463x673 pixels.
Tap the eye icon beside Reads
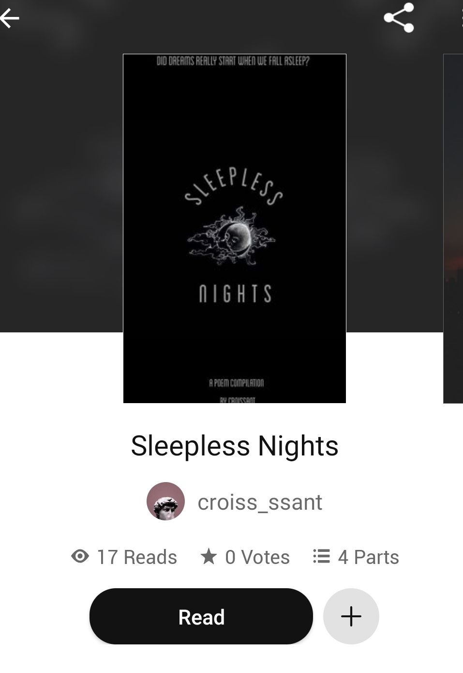[x=80, y=556]
